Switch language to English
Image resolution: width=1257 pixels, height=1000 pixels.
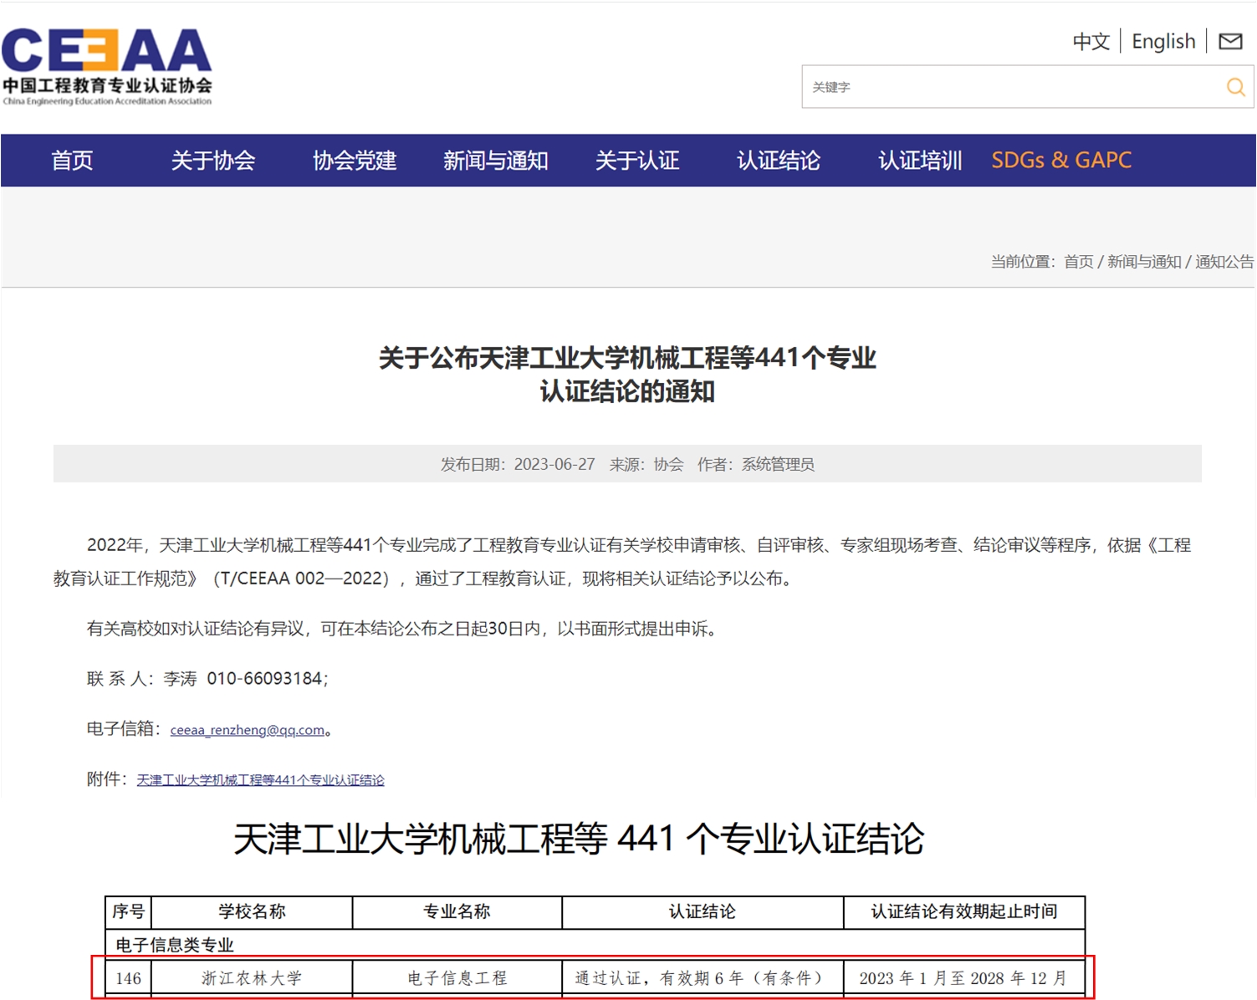[1162, 41]
